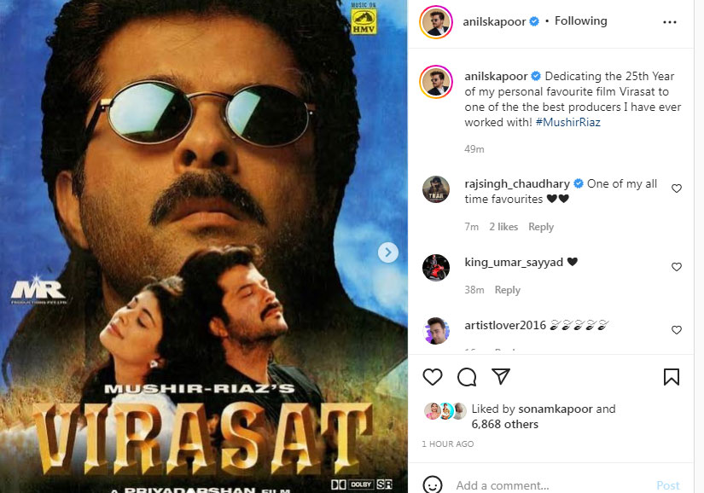Open the #MushirRiaz hashtag link
Screen dimensions: 704x493
[x=568, y=122]
